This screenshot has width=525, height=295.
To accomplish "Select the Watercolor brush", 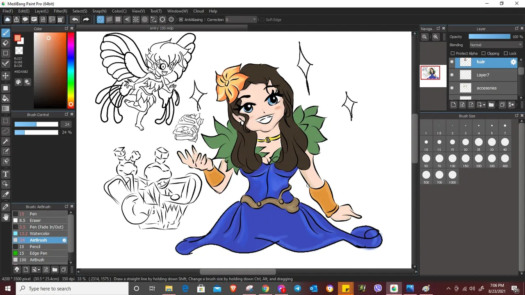I will click(40, 234).
